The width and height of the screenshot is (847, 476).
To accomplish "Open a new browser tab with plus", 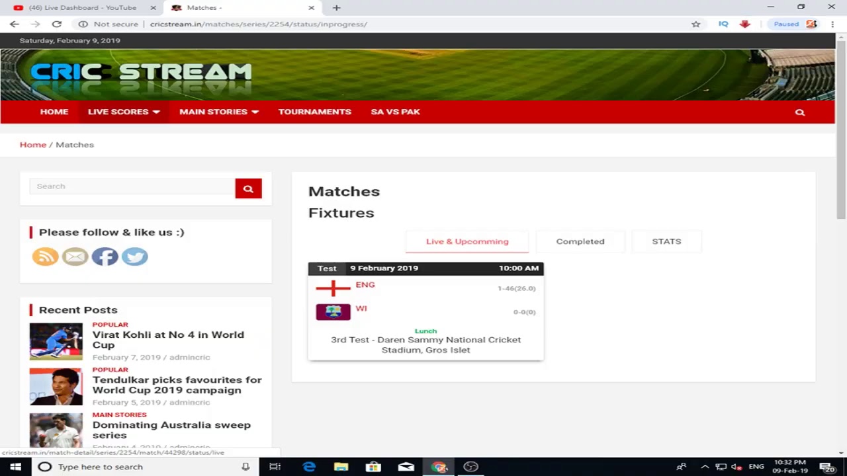I will [x=336, y=8].
